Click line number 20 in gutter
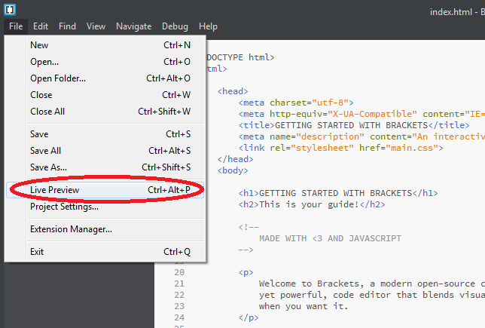The image size is (485, 328). tap(179, 272)
